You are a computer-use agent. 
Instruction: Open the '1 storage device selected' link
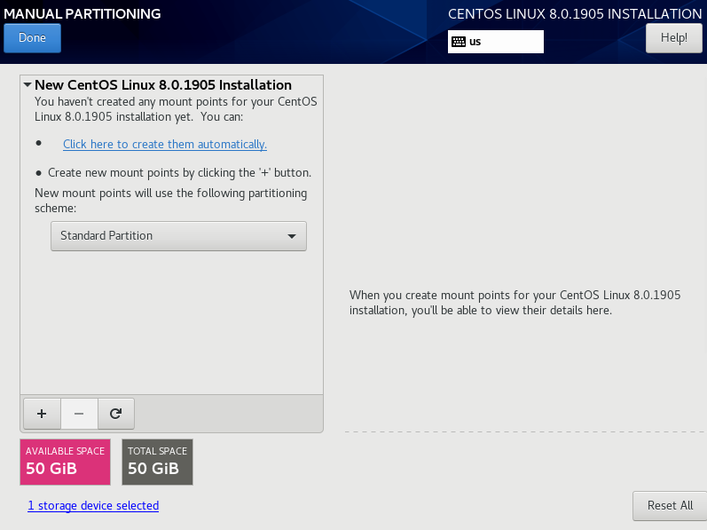tap(93, 506)
